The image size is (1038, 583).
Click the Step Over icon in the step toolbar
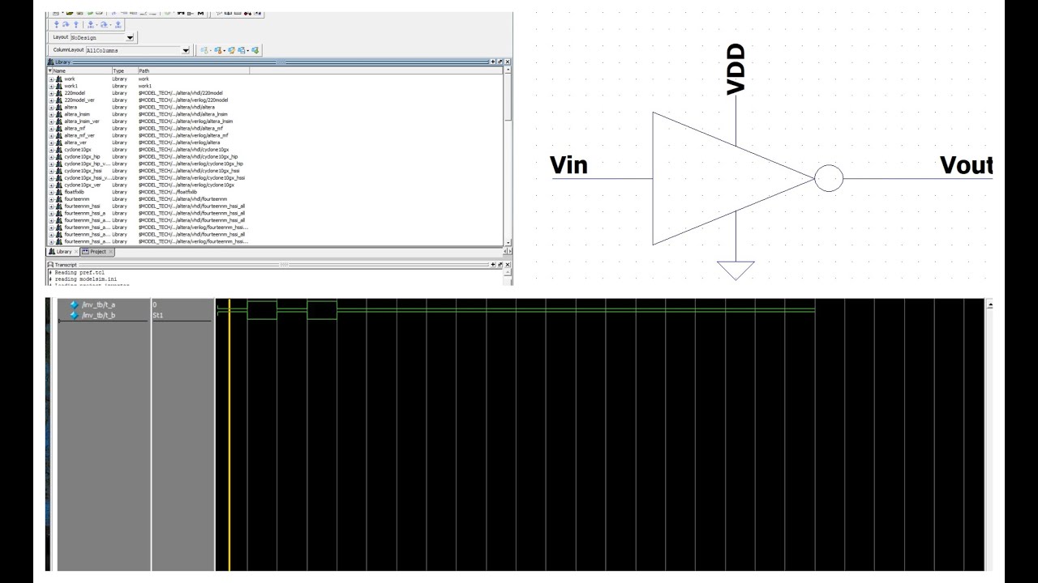66,24
